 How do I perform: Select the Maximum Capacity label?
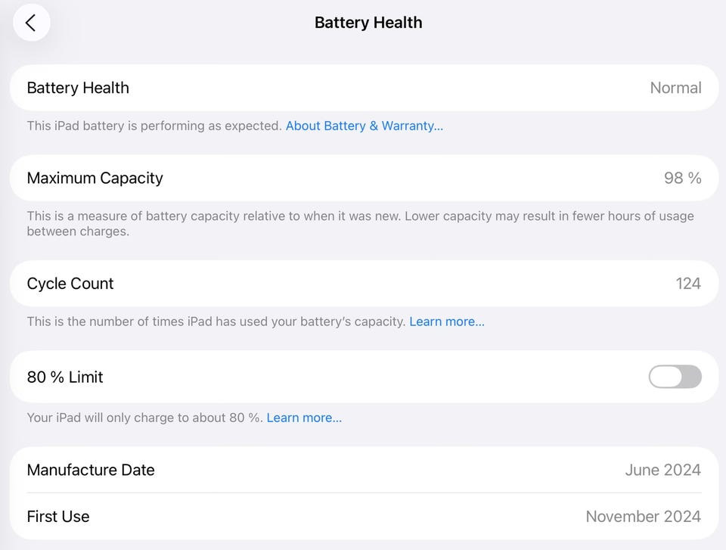pos(95,178)
